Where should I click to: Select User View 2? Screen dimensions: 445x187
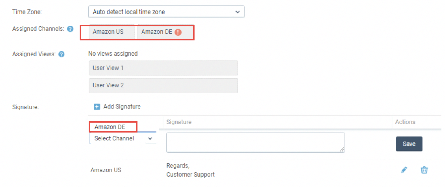(163, 85)
